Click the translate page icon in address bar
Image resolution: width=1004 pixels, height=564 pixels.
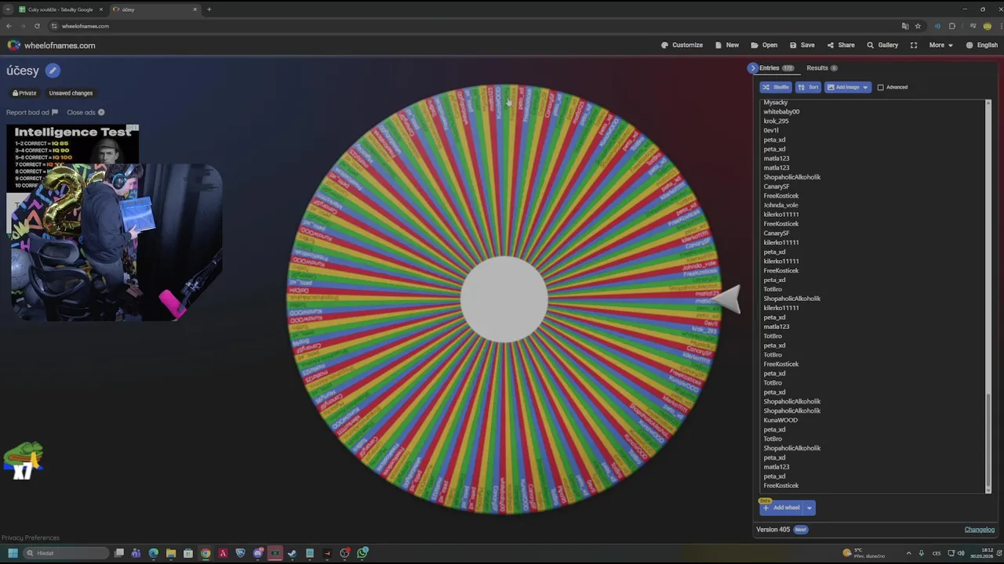(905, 26)
